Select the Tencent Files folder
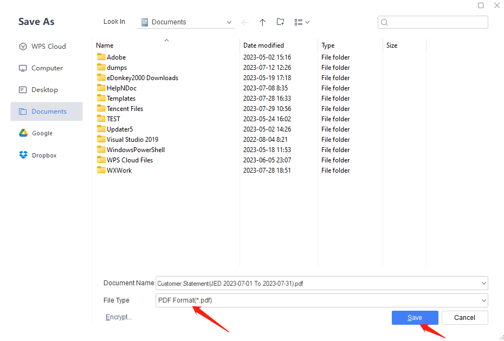This screenshot has height=341, width=504. 125,109
